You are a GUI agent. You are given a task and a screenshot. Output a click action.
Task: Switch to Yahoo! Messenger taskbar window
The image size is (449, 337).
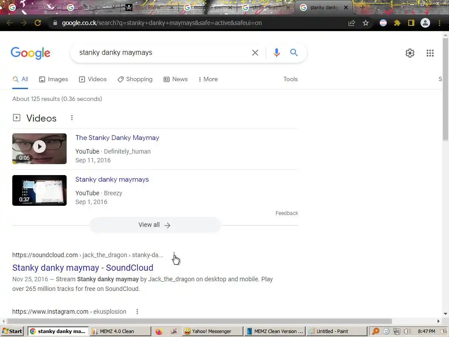tap(212, 331)
